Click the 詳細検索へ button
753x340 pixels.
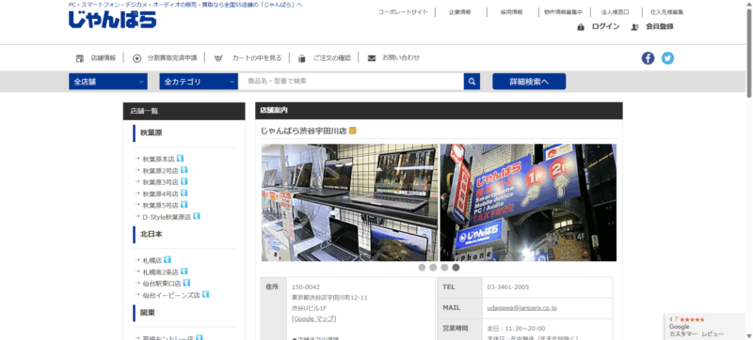[529, 82]
